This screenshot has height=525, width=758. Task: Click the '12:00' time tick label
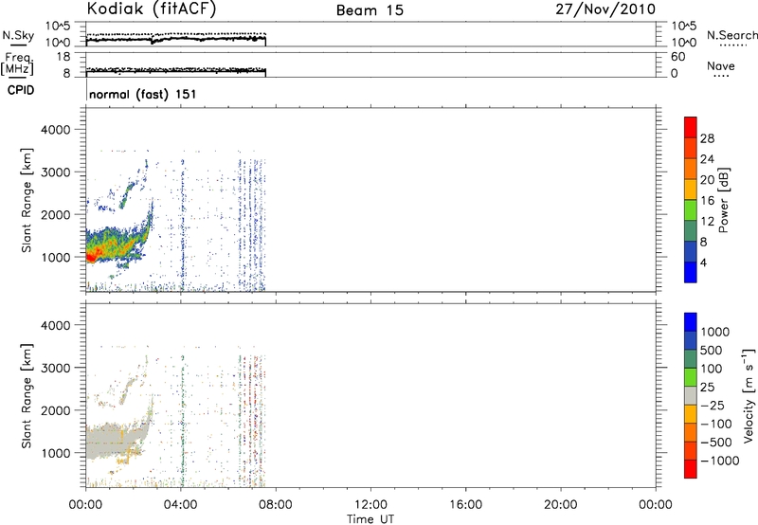(x=370, y=505)
